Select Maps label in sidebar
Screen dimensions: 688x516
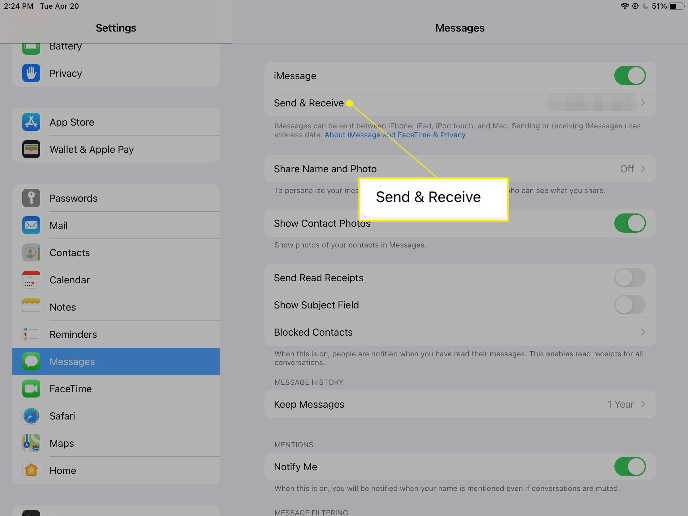62,443
